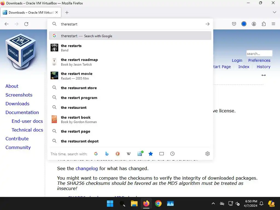Open a new tab with plus button
Viewport: 280px width, 210px height.
(x=67, y=13)
